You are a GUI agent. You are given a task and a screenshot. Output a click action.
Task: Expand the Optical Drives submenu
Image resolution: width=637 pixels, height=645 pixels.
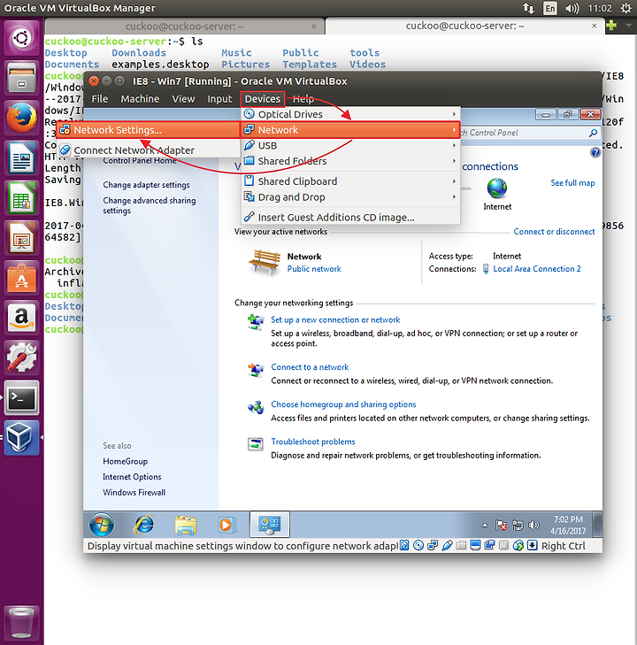pos(350,114)
